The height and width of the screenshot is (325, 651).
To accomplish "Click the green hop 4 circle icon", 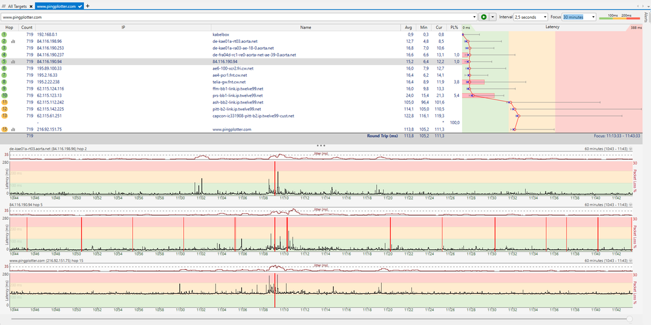I will tap(4, 55).
